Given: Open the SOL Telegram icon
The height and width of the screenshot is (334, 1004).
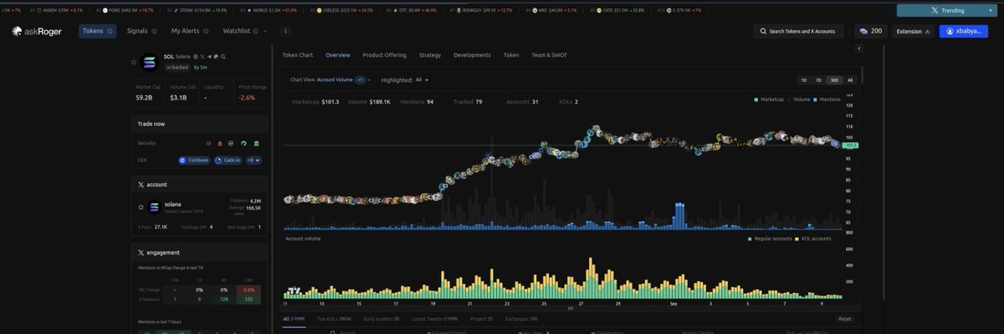Looking at the screenshot, I should click(x=209, y=56).
